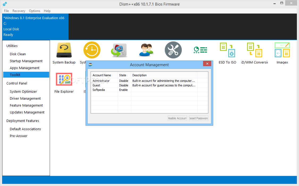Select Updates Management in sidebar

[x=27, y=112]
